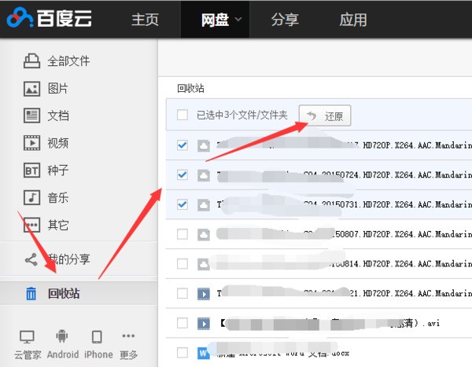Viewport: 472px width, 367px height.
Task: Click the cloud icon of first file row
Action: 204,146
